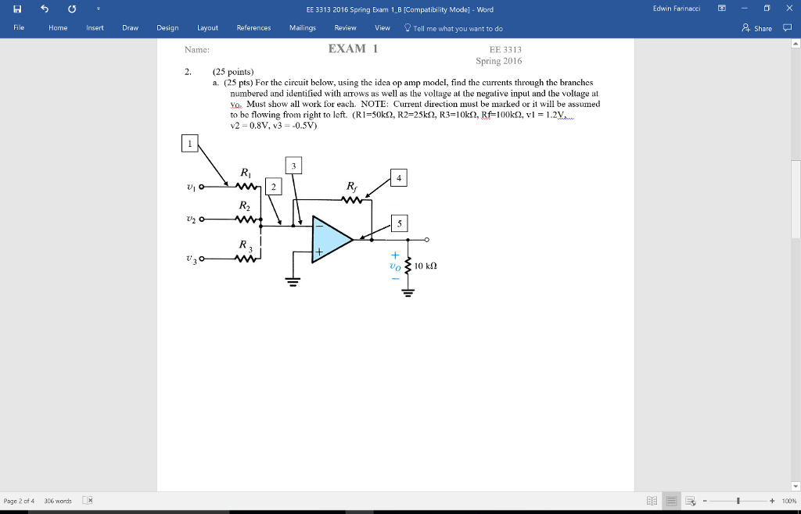
Task: Toggle zoom out with the minus control
Action: pos(706,501)
